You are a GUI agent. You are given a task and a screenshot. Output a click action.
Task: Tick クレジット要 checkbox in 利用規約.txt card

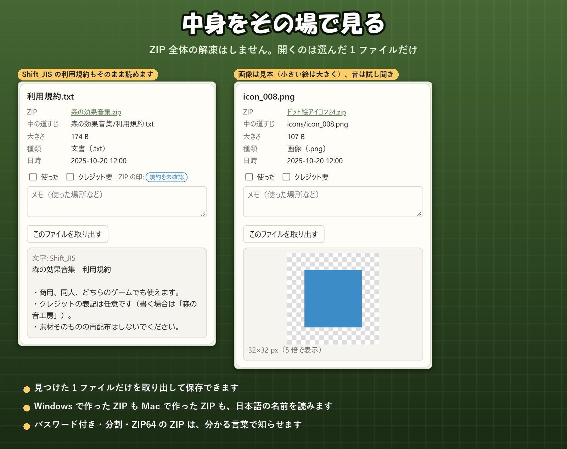coord(70,176)
